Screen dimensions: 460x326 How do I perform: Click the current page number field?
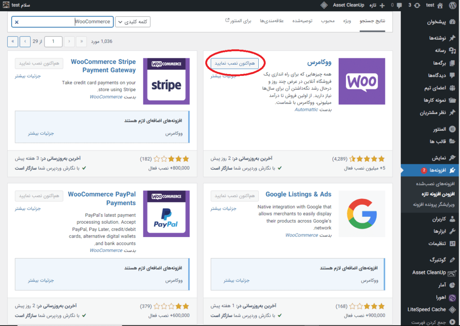[53, 42]
